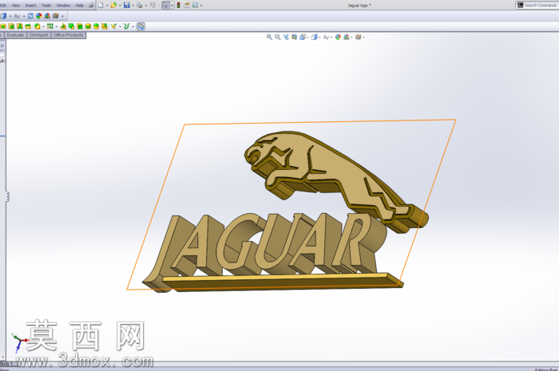Select the Mirror feature icon

coord(105,26)
